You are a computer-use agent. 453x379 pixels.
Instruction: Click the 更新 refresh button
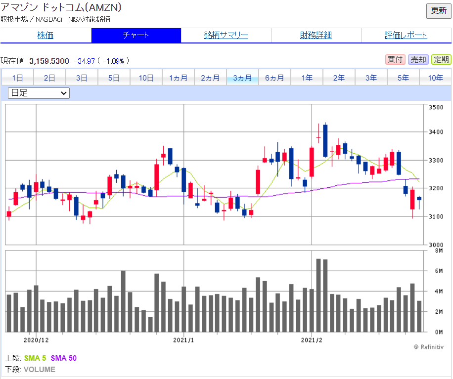tap(439, 11)
